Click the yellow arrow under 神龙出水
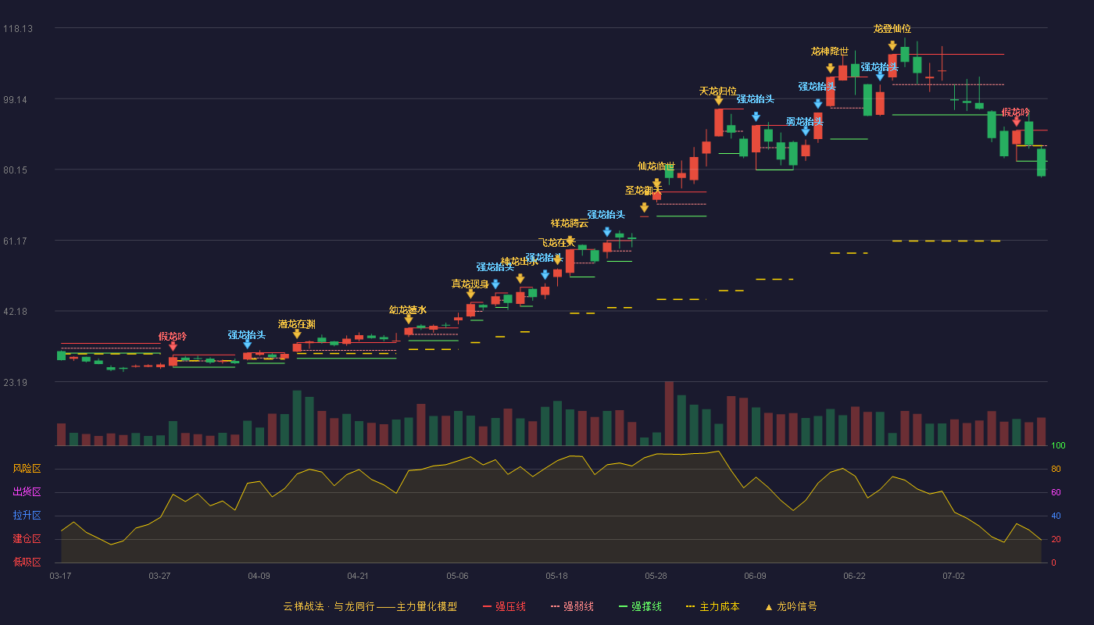The height and width of the screenshot is (625, 1094). click(x=520, y=279)
